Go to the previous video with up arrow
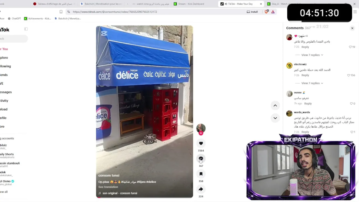Screen dimensions: 359x202 pos(275,105)
